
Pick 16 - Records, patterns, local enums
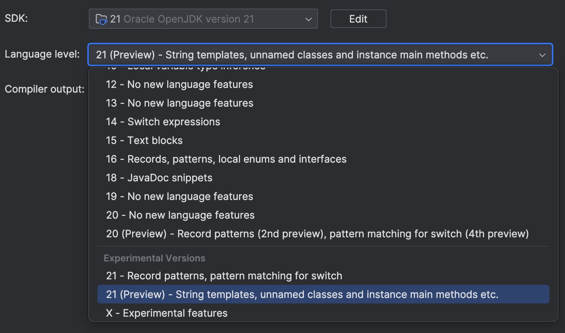226,159
